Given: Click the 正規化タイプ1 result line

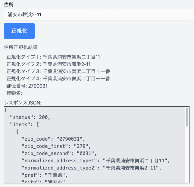Looking at the screenshot, I should pos(53,57).
